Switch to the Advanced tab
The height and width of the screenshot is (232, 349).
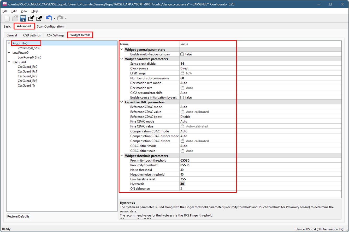click(x=24, y=26)
